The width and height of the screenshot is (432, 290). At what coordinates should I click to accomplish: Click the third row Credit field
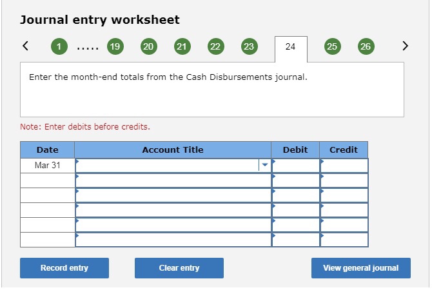(x=344, y=195)
